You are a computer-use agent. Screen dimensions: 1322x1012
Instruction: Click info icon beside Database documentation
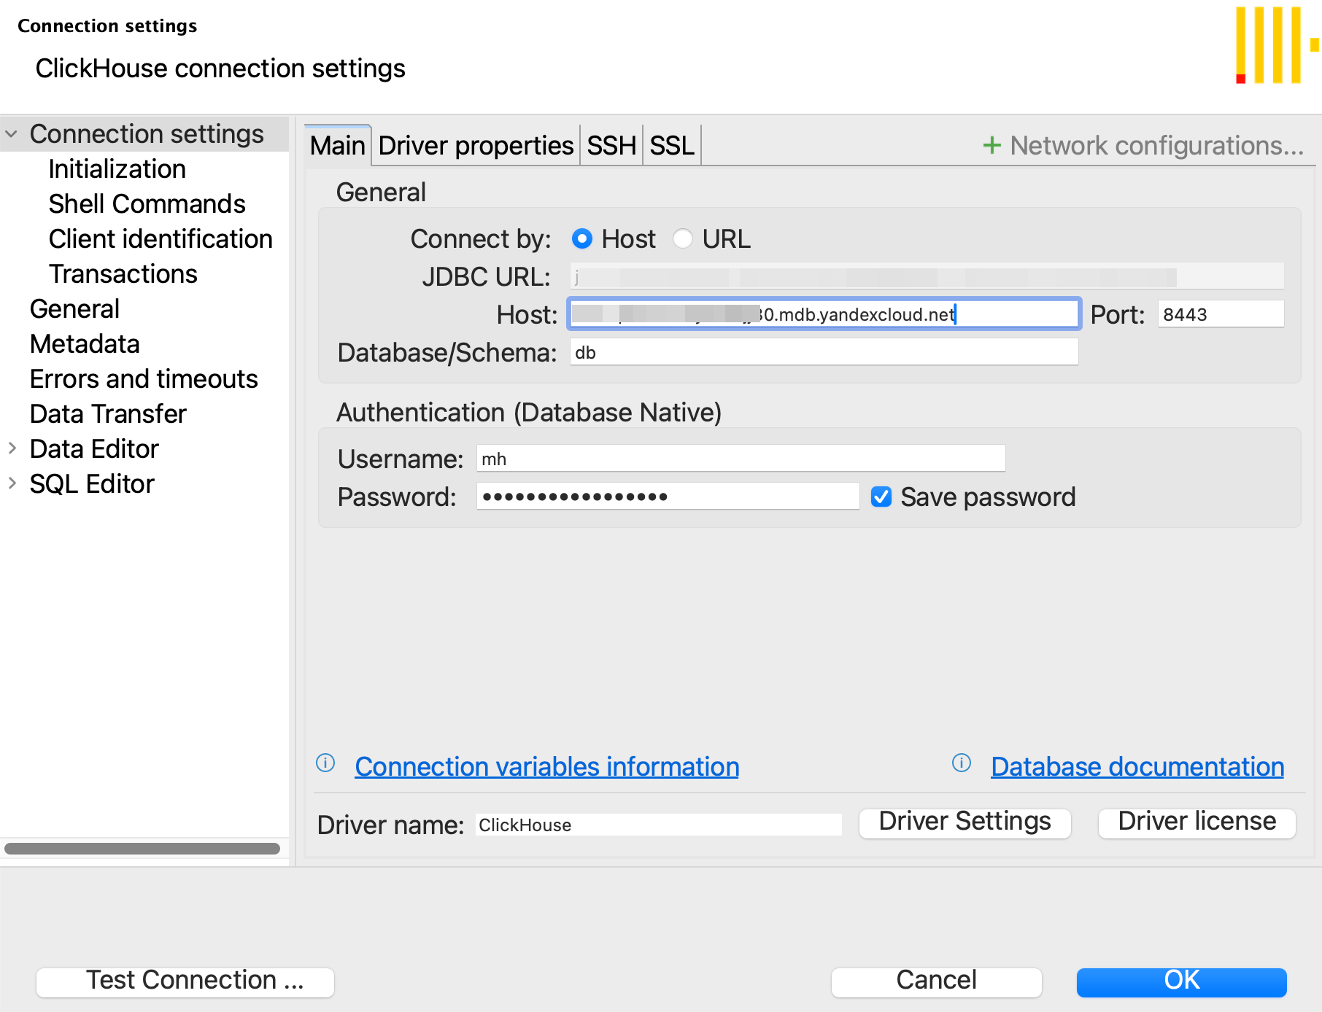(962, 763)
